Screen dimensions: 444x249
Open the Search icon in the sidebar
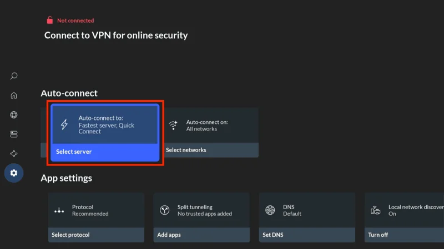tap(14, 76)
